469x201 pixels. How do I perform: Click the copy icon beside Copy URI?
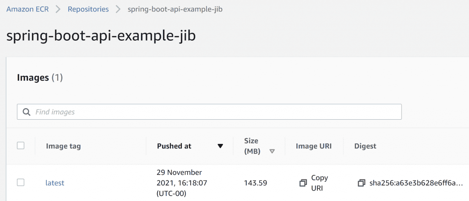(x=303, y=183)
